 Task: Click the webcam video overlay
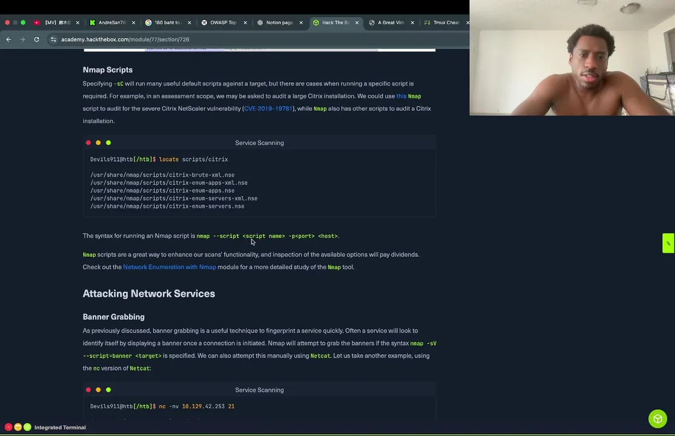[572, 58]
